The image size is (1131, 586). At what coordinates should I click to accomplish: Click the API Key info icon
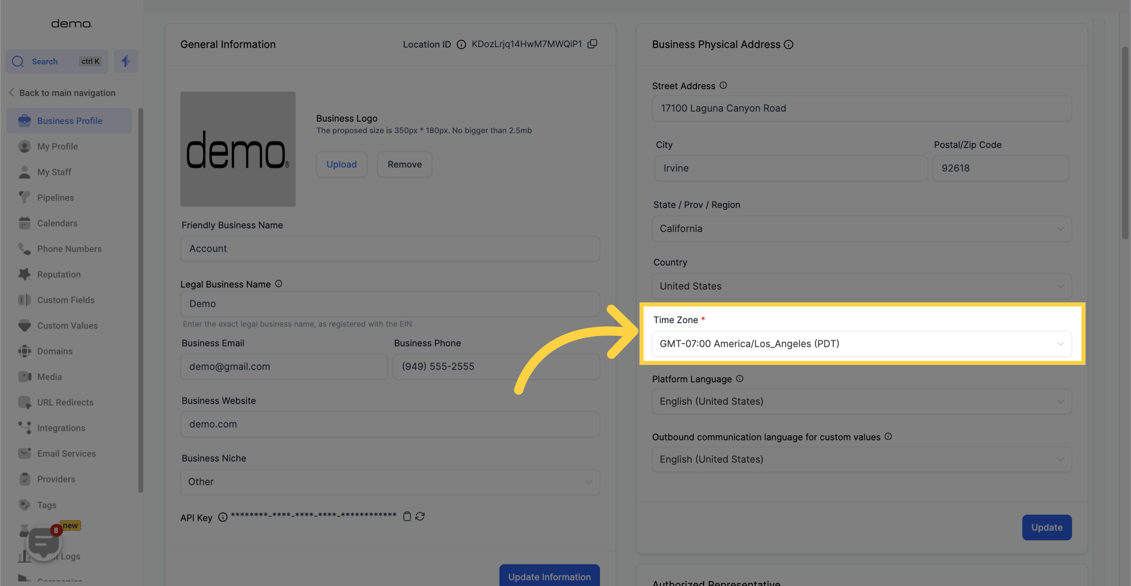223,517
